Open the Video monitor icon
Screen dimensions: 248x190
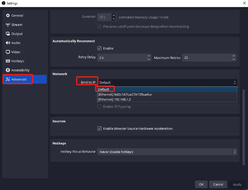tap(8, 52)
